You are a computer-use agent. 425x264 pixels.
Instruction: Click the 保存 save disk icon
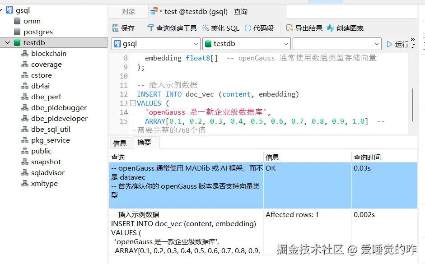coord(116,28)
